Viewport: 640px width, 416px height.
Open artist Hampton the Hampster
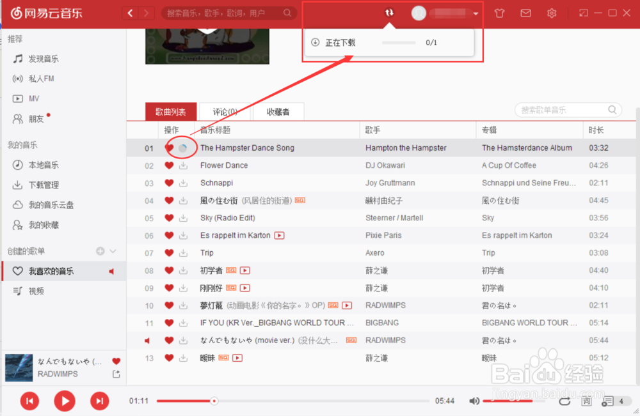point(406,148)
